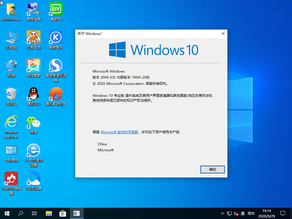
Task: Click the 确定 button in the dialog
Action: (x=212, y=169)
